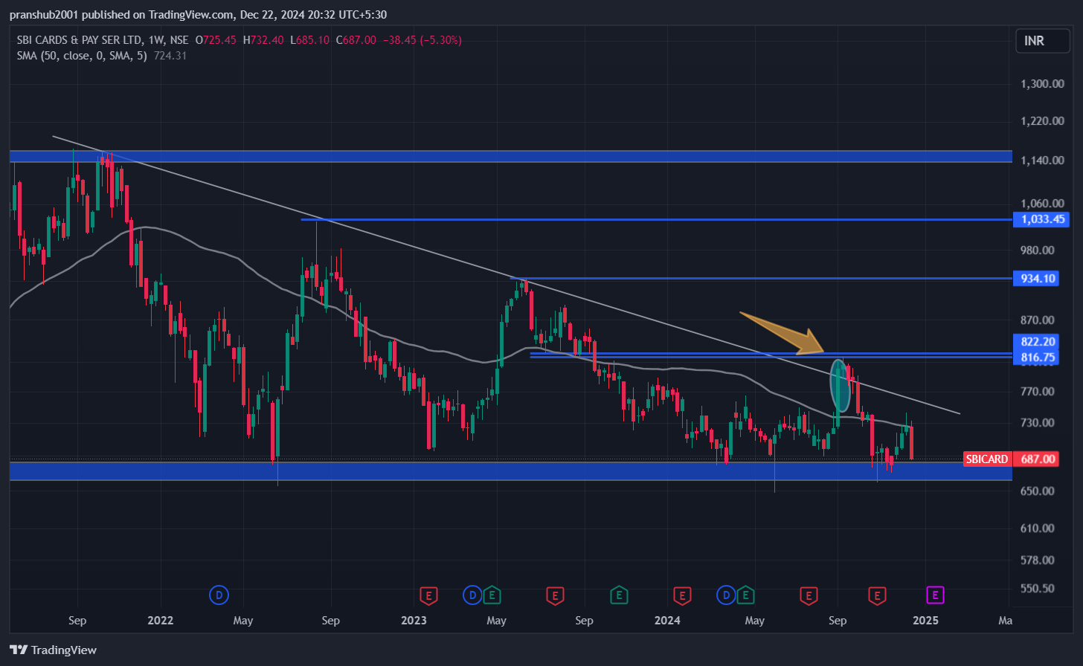
Task: Click the red E earnings marker right after 2024
Action: pyautogui.click(x=682, y=595)
